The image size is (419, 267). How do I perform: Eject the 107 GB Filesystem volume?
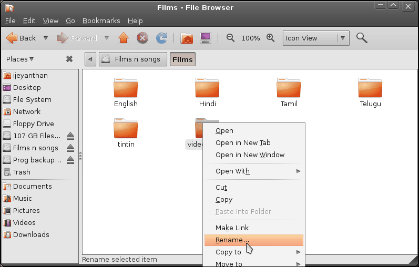70,136
